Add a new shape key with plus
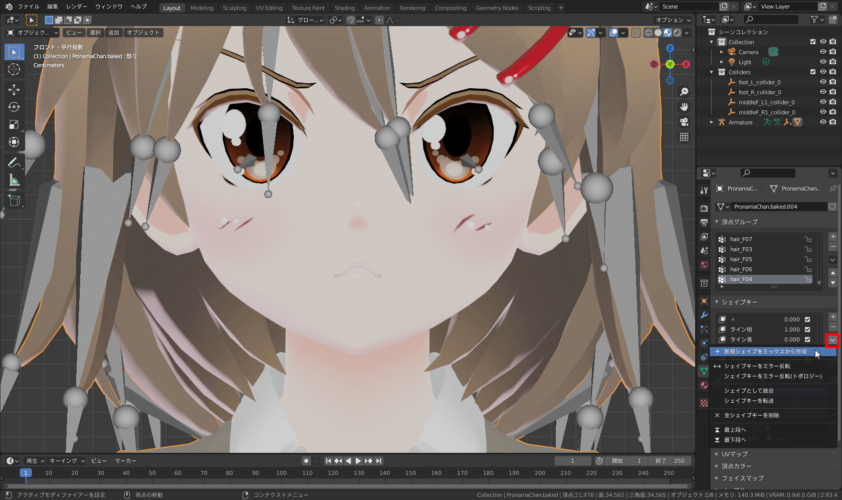The height and width of the screenshot is (500, 842). click(x=833, y=317)
